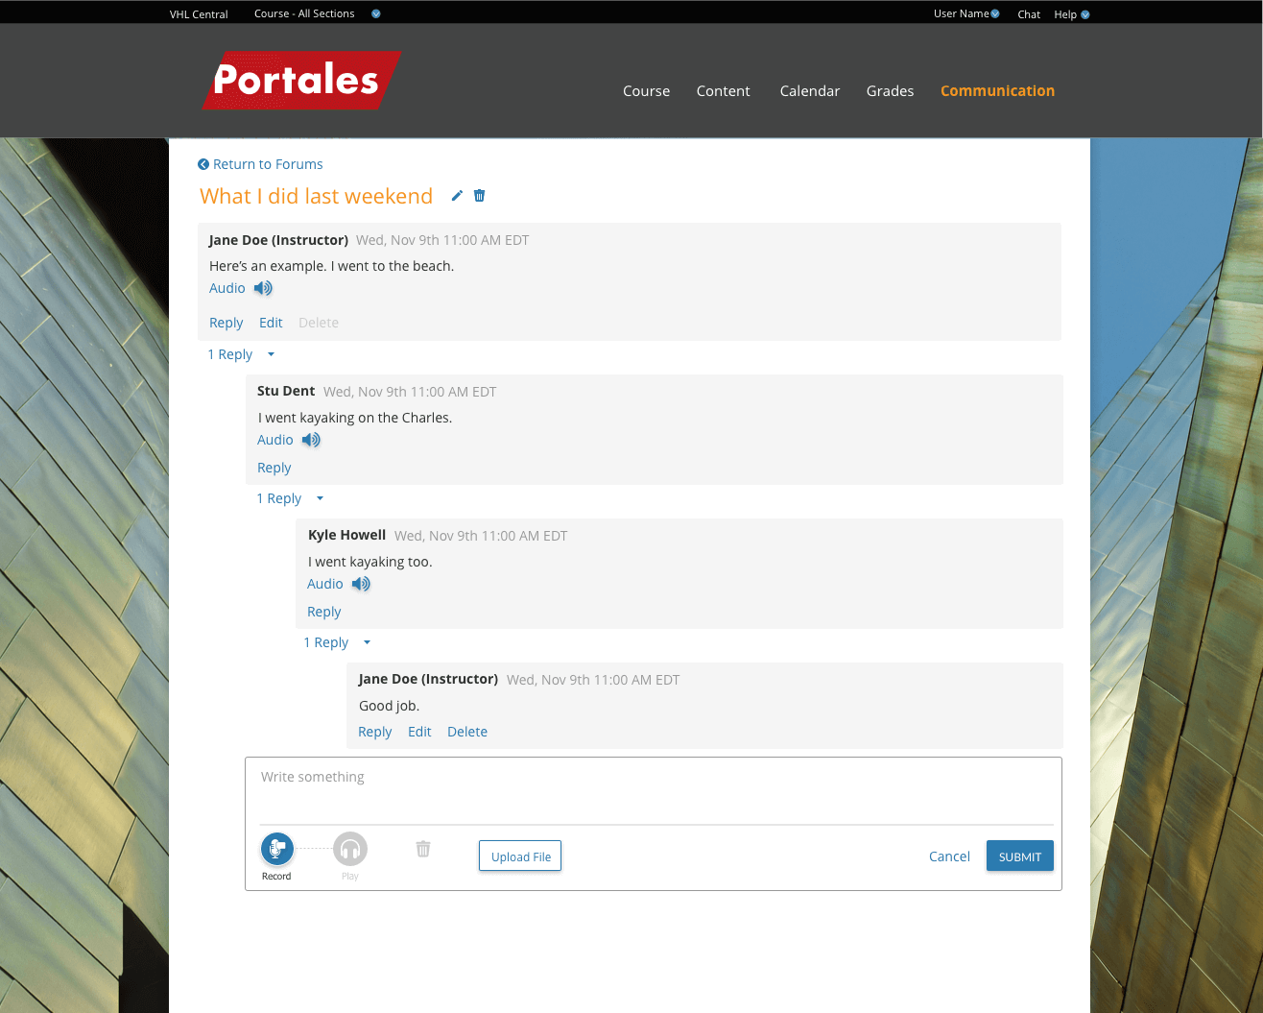
Task: Click Edit on the Good job post
Action: (419, 732)
